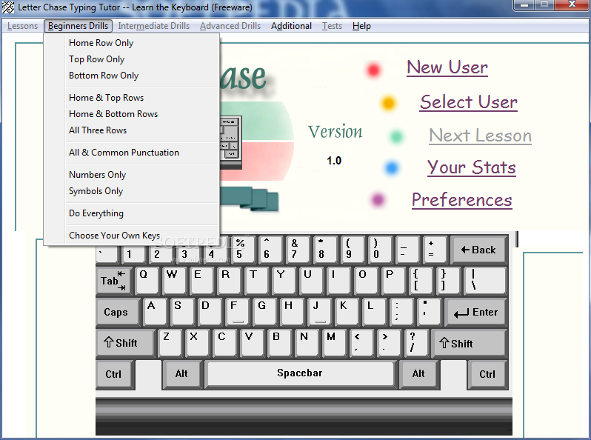Click the Back key on the keyboard

(478, 249)
